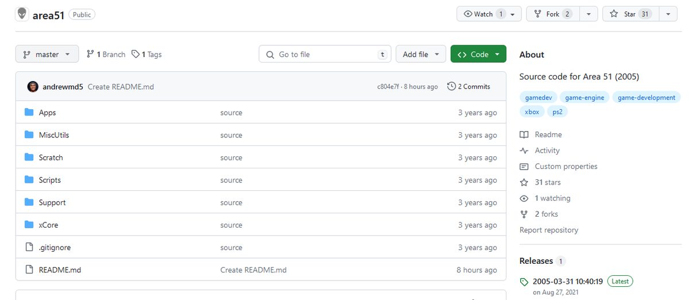Click the game-development topic tag
Viewport: 689px width, 300px height.
pos(647,98)
